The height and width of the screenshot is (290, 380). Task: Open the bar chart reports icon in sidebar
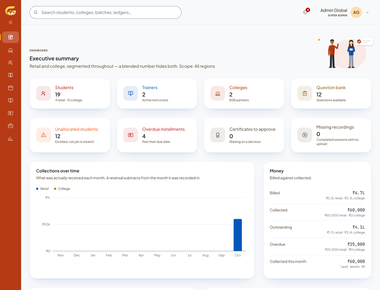tap(11, 138)
